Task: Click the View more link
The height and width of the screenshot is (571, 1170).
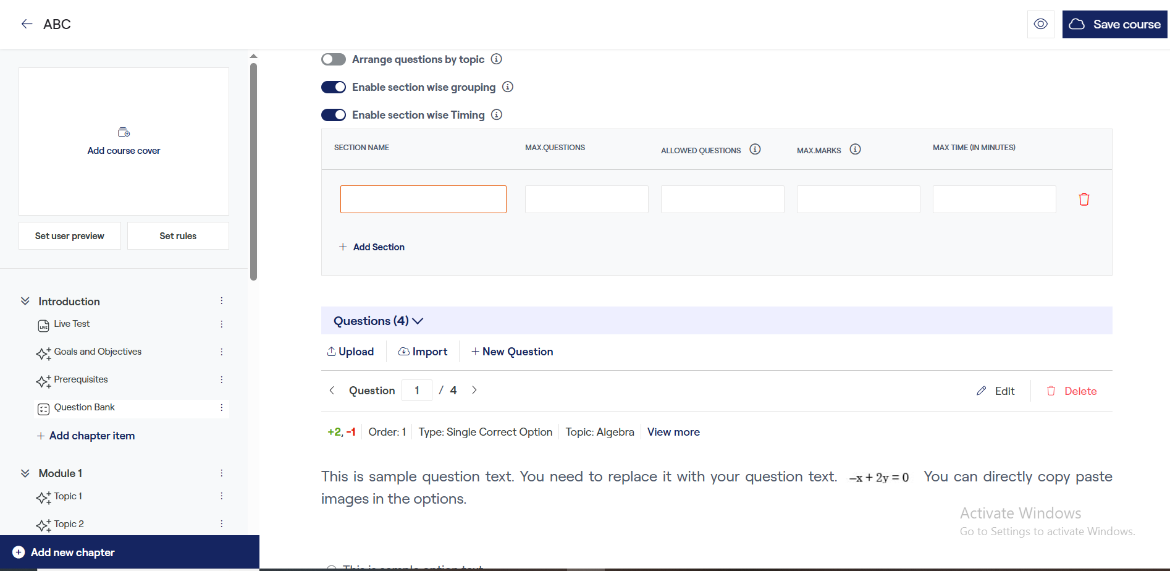Action: pyautogui.click(x=673, y=432)
